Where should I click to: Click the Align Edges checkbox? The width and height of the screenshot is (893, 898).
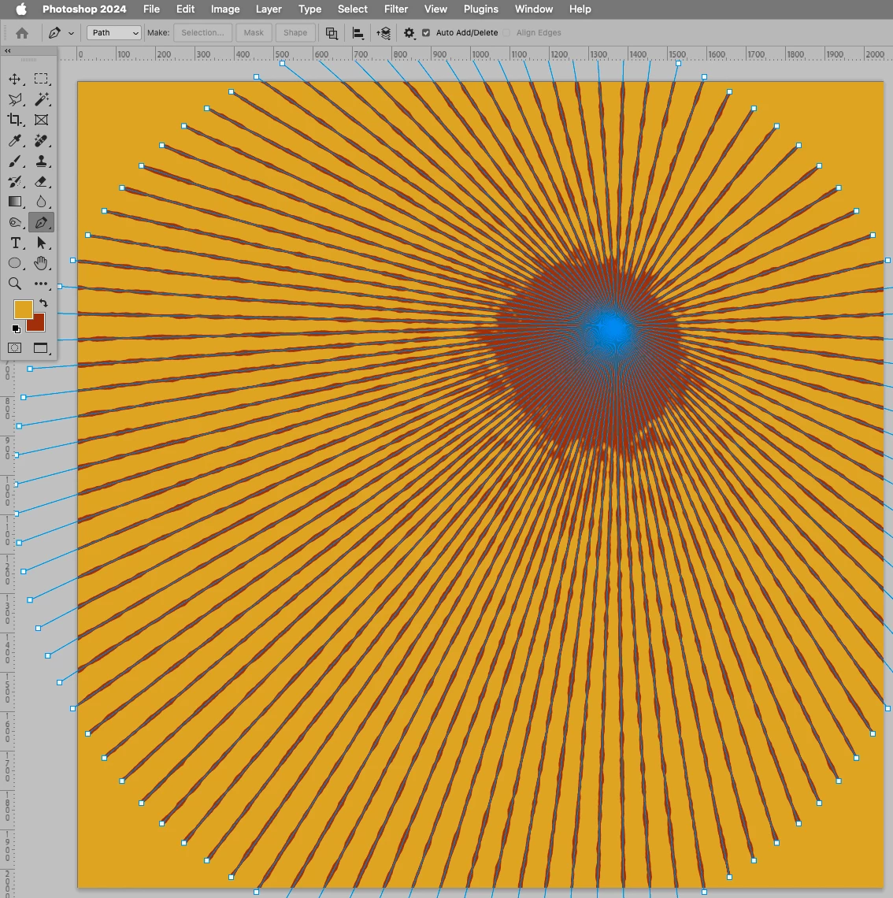point(506,32)
